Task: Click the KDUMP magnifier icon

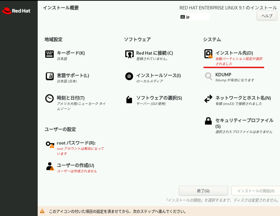Action: [x=209, y=76]
